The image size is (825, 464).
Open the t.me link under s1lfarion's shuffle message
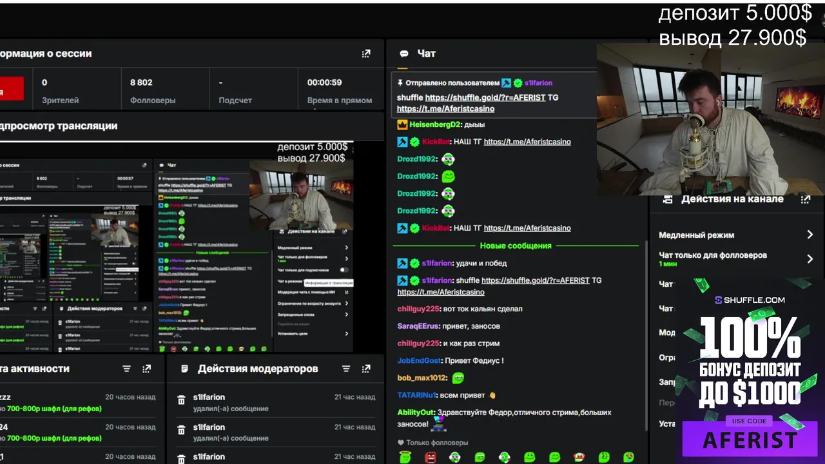[x=441, y=292]
